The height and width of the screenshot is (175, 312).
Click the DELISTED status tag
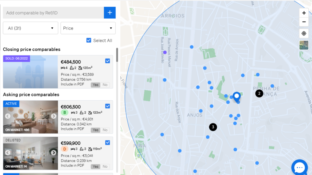tap(13, 140)
